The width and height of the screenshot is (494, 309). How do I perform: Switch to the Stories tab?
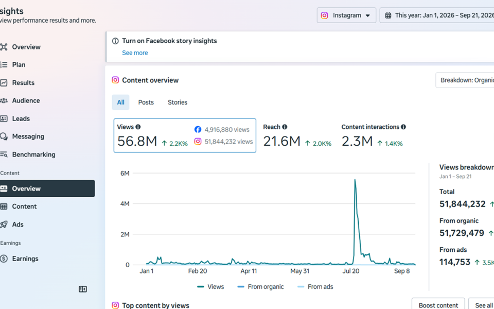tap(178, 102)
